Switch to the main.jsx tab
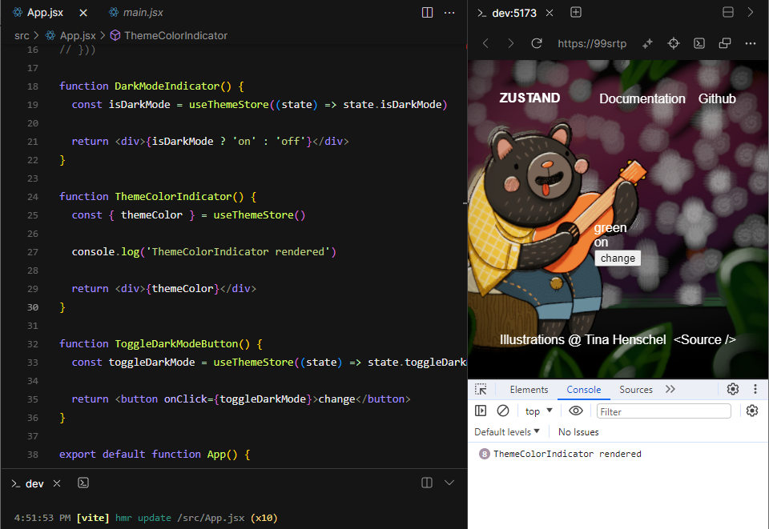Screen dimensions: 769x529 click(136, 13)
